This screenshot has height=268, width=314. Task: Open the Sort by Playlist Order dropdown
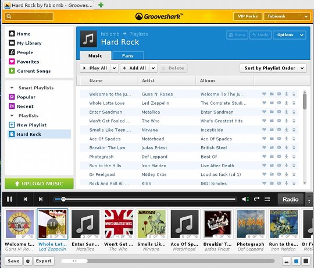(x=273, y=68)
